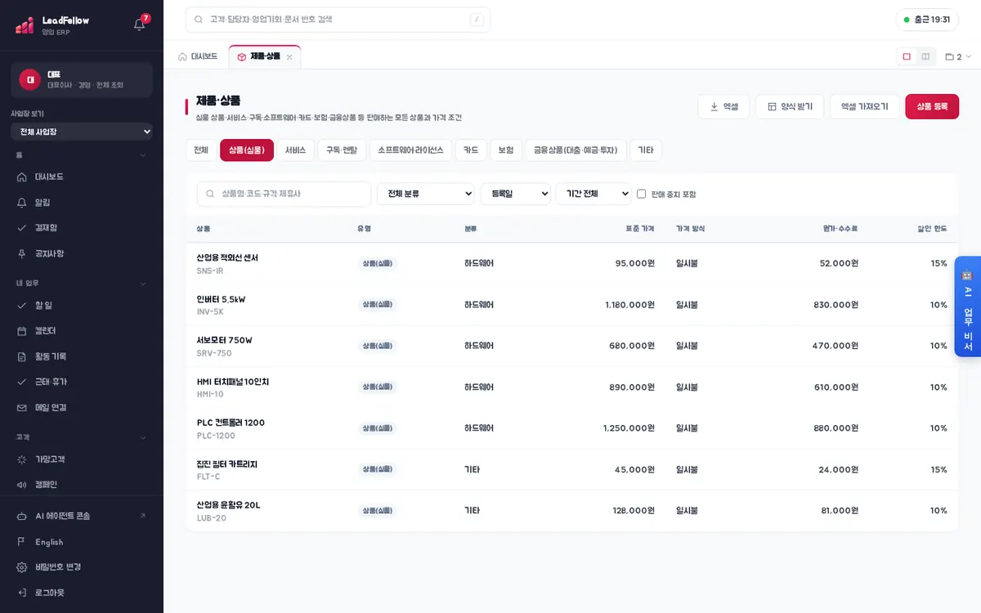Open the 전체 분류 category filter
The width and height of the screenshot is (981, 613).
426,194
